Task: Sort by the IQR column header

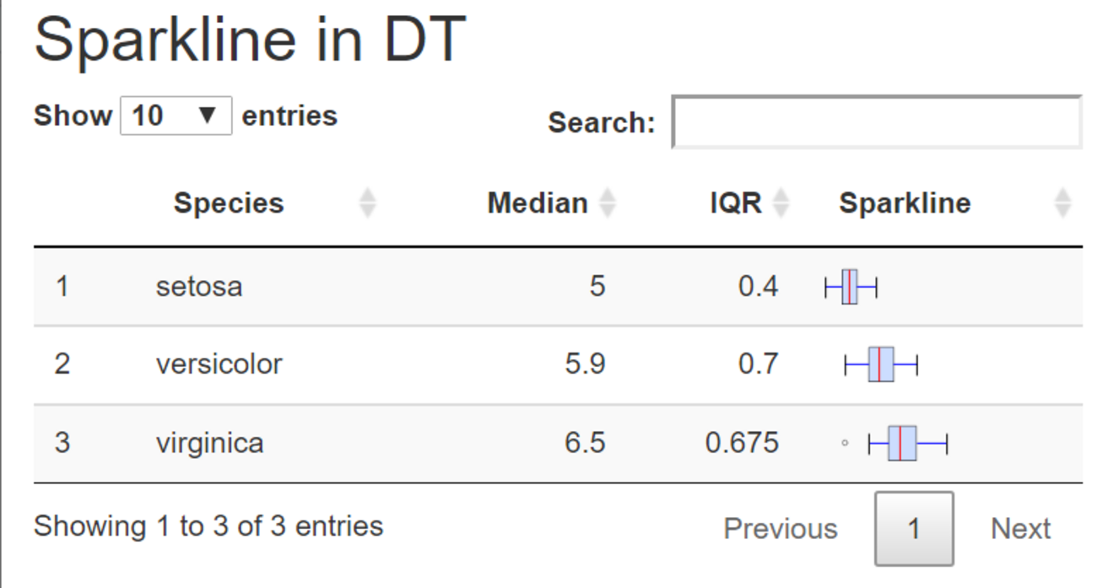Action: point(736,203)
